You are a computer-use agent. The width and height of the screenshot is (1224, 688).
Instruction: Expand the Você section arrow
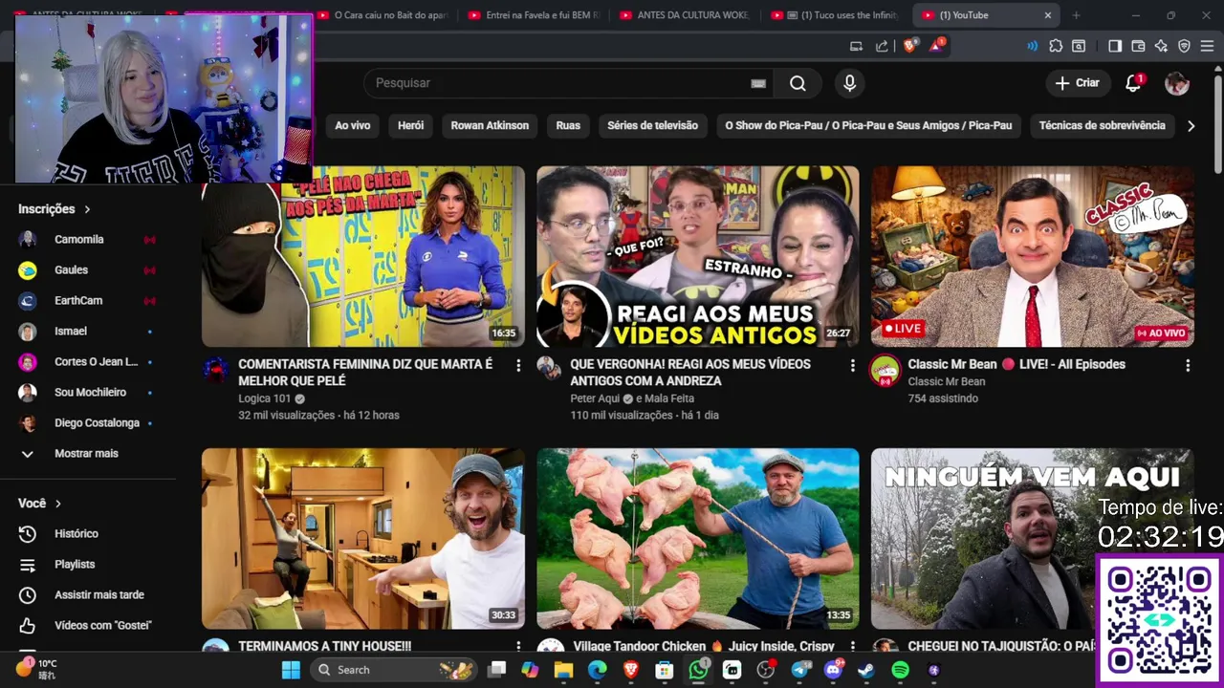point(58,504)
